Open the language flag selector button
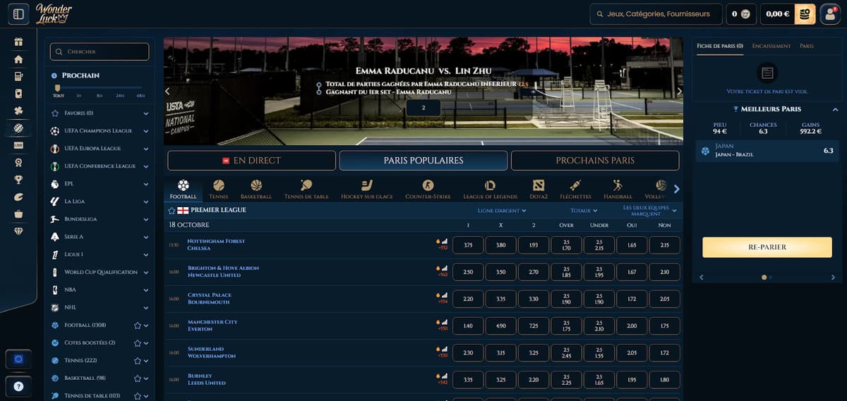 tap(18, 359)
